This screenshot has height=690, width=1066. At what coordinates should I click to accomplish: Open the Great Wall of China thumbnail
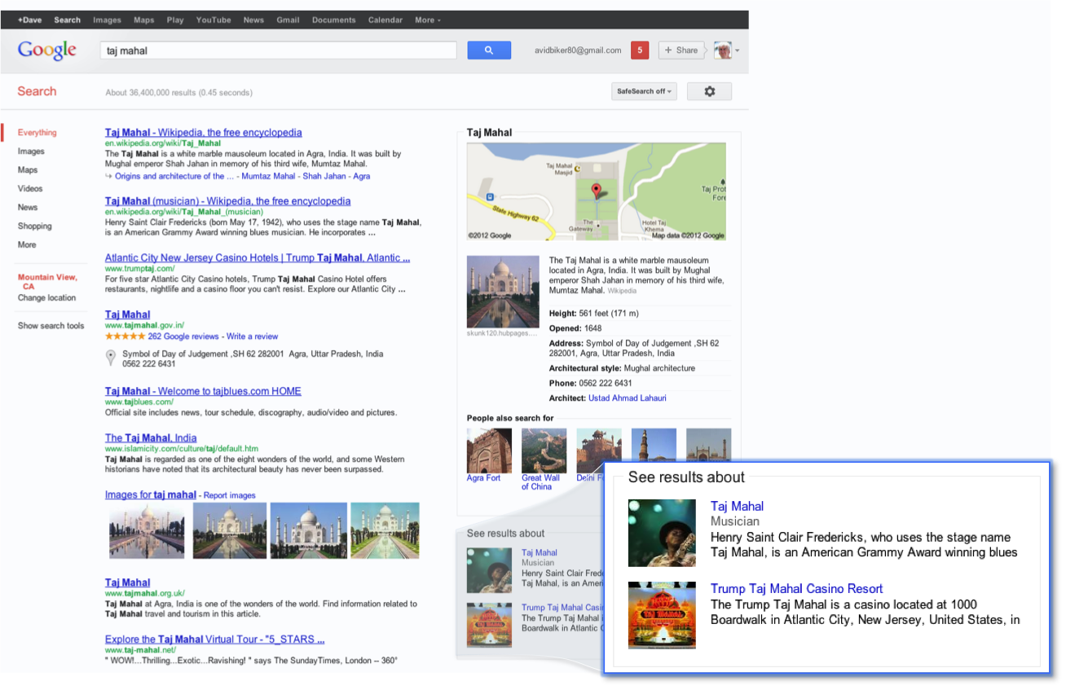(543, 450)
